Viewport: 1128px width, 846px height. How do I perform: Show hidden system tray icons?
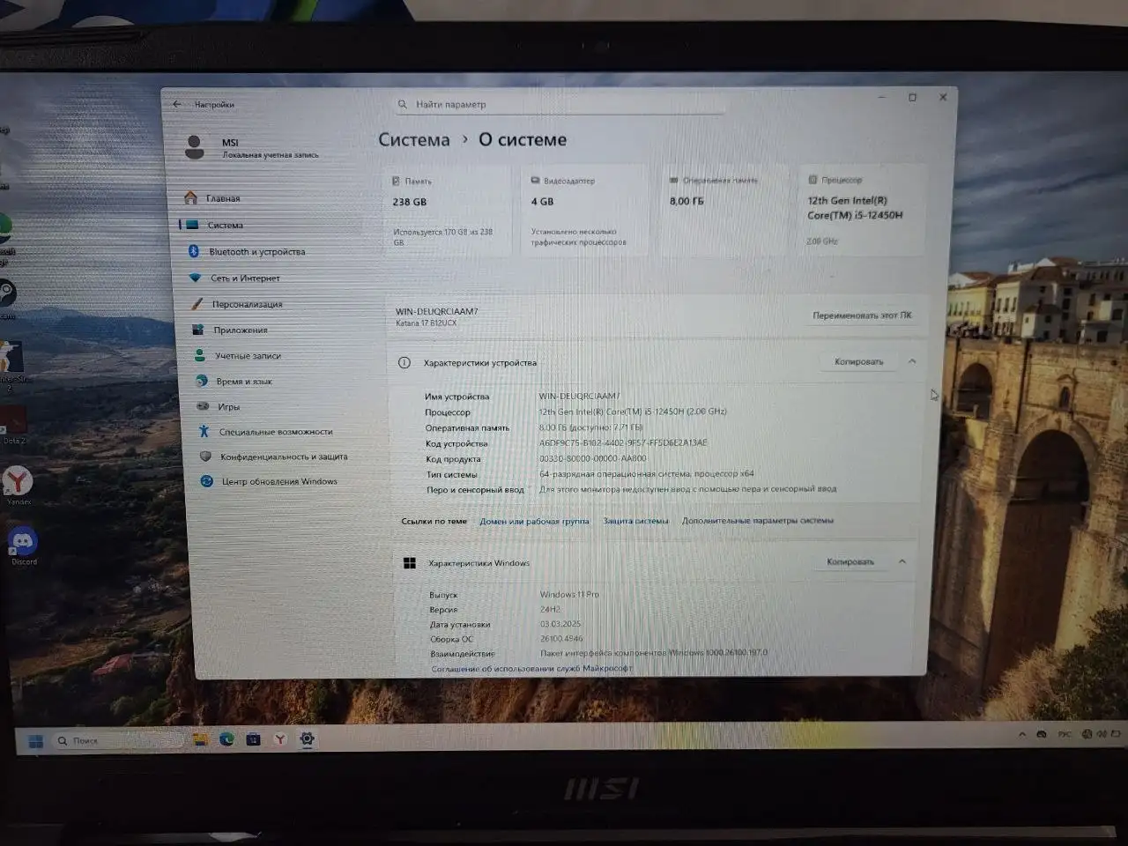pyautogui.click(x=1021, y=734)
